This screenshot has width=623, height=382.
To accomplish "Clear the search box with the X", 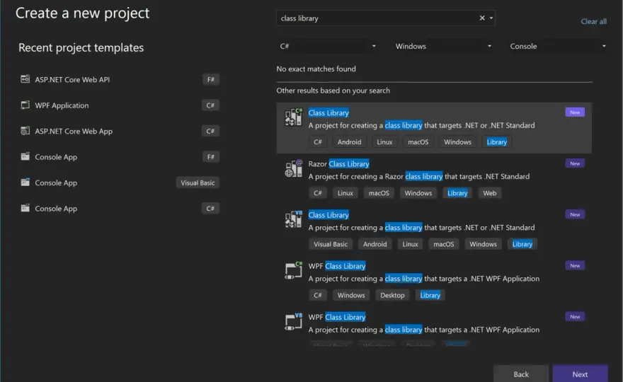I will [x=482, y=18].
